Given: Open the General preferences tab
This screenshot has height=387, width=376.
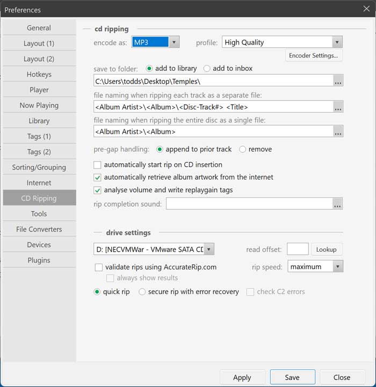Looking at the screenshot, I should pos(39,28).
